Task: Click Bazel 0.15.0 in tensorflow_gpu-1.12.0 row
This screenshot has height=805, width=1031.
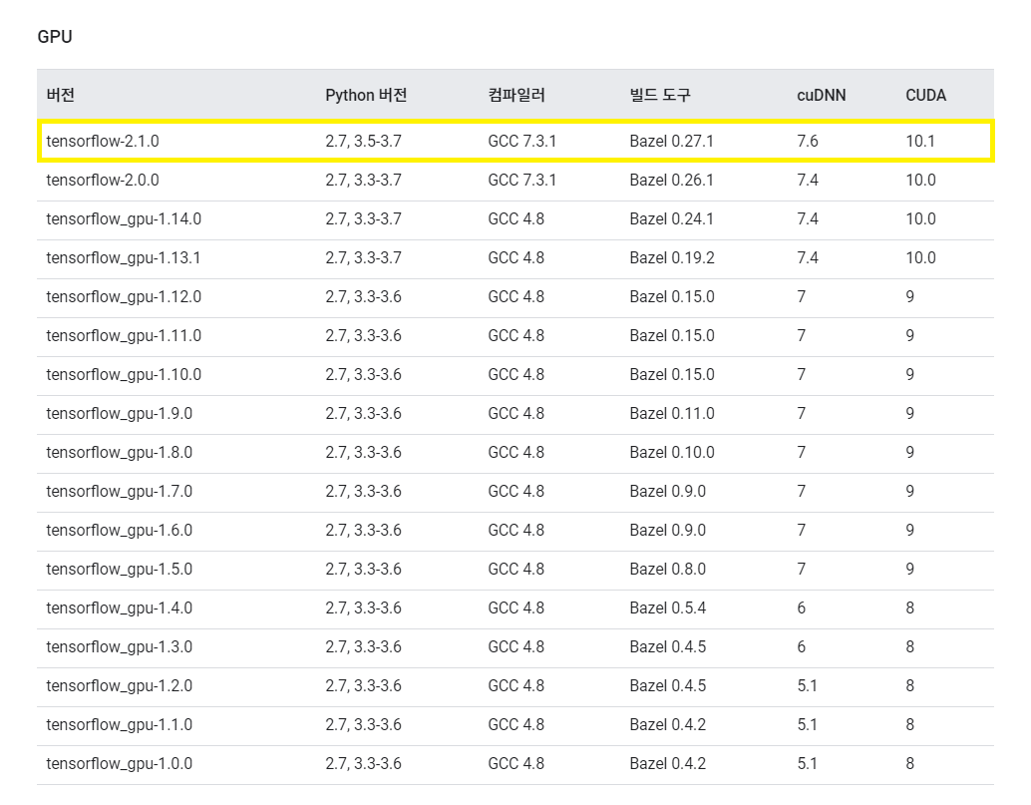Action: click(672, 296)
